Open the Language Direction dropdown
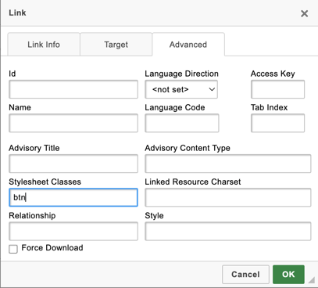318x288 pixels. coord(181,89)
